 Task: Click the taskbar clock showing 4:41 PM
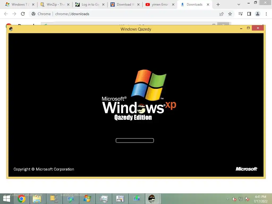tap(260, 199)
